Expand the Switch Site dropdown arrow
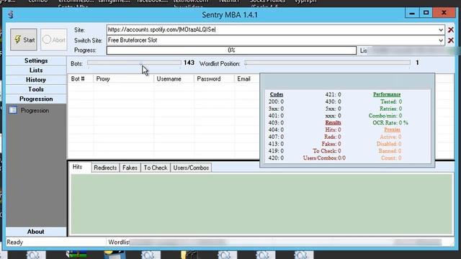 pyautogui.click(x=441, y=40)
